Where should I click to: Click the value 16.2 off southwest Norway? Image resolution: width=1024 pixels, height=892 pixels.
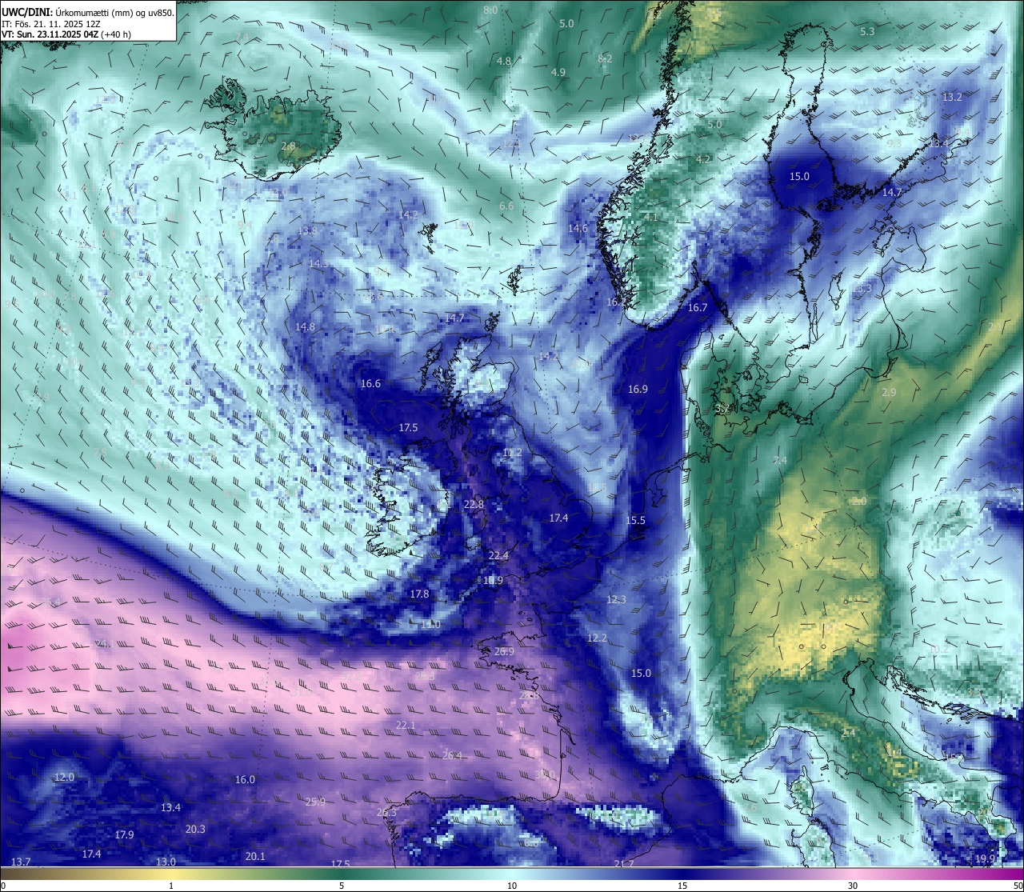tap(616, 302)
